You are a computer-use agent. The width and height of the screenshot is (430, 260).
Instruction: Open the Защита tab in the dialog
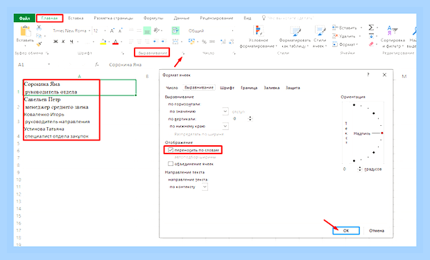coord(293,88)
